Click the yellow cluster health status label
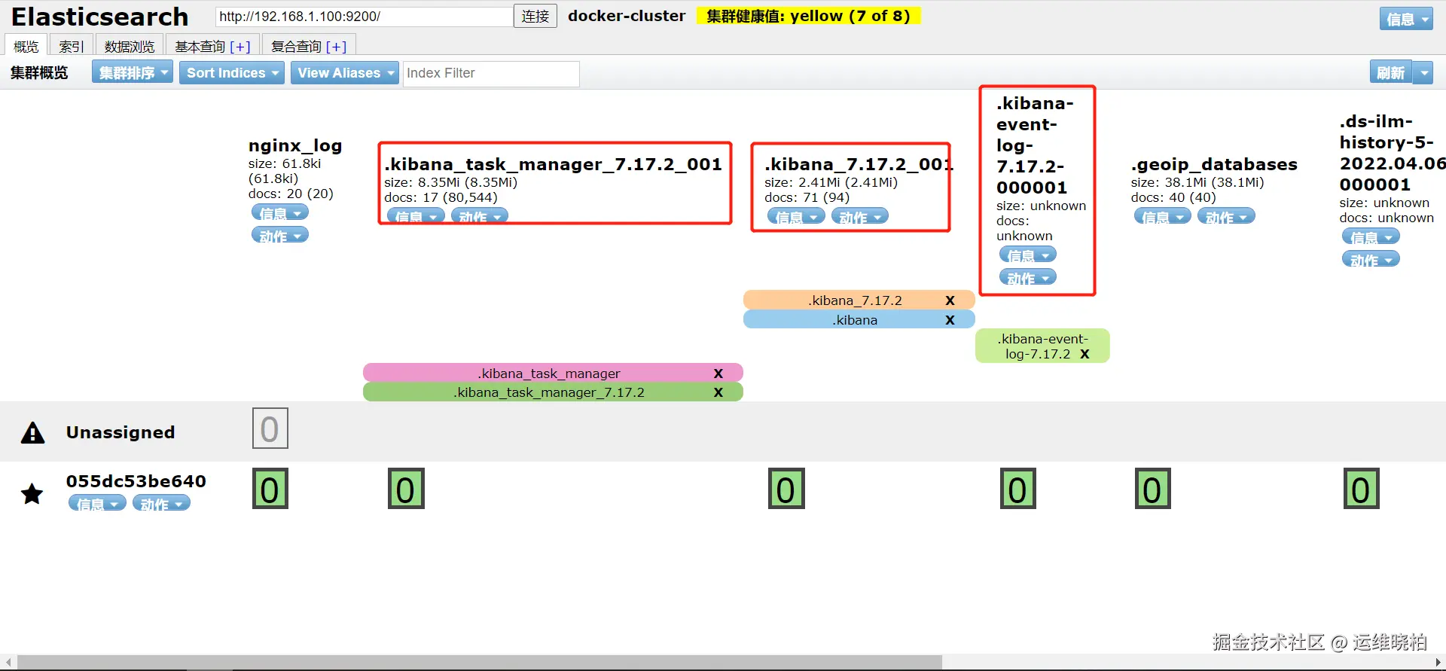This screenshot has width=1446, height=671. point(808,16)
